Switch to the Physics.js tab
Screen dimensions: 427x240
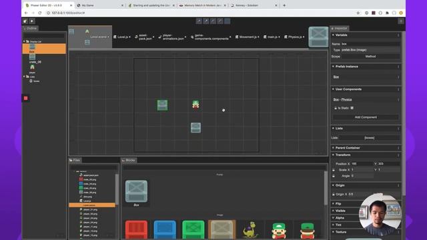point(294,37)
